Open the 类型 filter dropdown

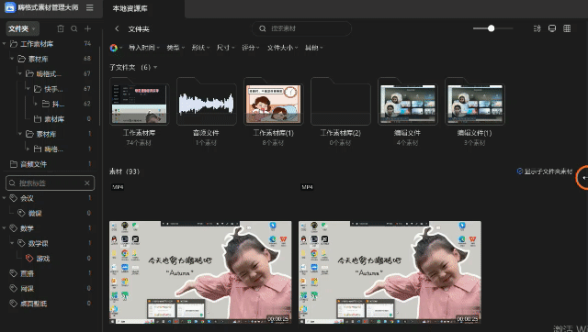(175, 48)
